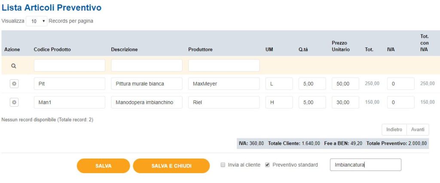This screenshot has height=183, width=440.
Task: Go to next page with Avanti
Action: coord(417,130)
